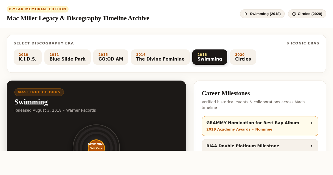Expand GRAMMY Nomination milestone chevron
333x175 pixels.
pyautogui.click(x=312, y=123)
